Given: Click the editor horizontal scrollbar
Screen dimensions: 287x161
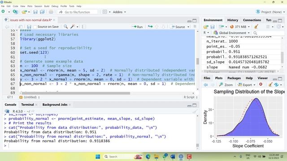Looking at the screenshot, I should tap(76, 93).
